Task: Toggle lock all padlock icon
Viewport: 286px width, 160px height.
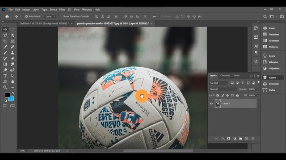Action: pos(237,95)
